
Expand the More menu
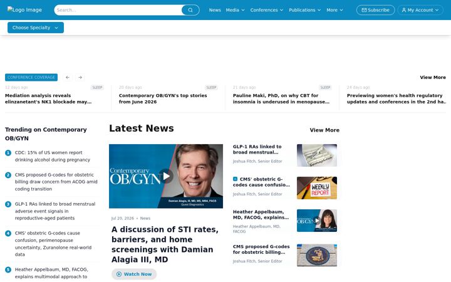coord(334,10)
